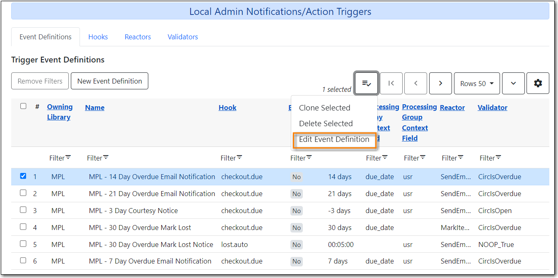558x278 pixels.
Task: Sort by the Name column link
Action: point(94,107)
